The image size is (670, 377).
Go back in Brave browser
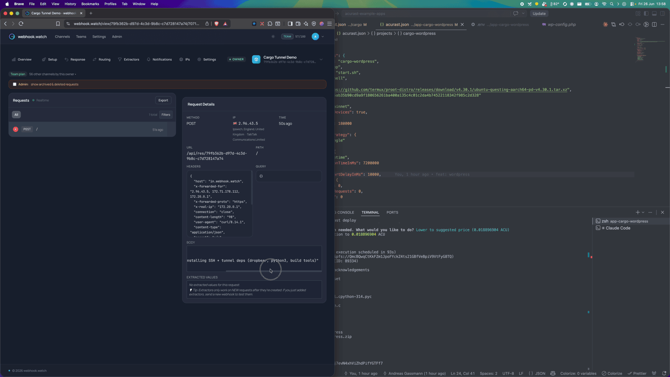(x=5, y=24)
